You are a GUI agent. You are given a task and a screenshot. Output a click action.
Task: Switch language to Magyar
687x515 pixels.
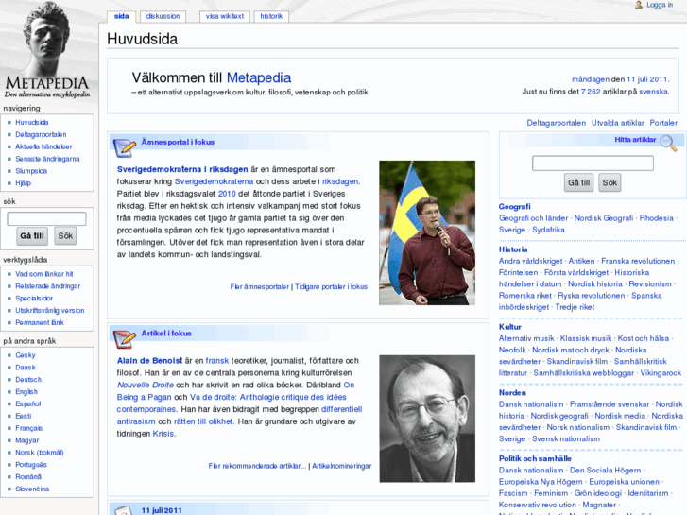tap(27, 440)
